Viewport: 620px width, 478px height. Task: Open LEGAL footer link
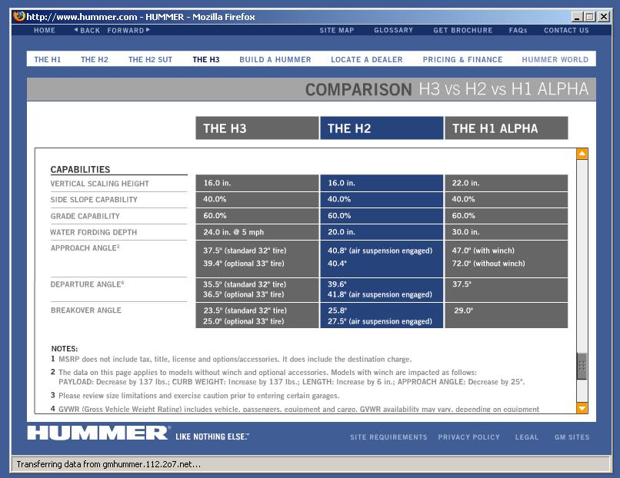click(x=527, y=437)
